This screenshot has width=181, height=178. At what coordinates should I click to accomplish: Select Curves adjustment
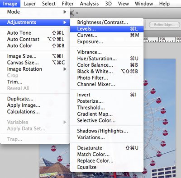coord(107,35)
